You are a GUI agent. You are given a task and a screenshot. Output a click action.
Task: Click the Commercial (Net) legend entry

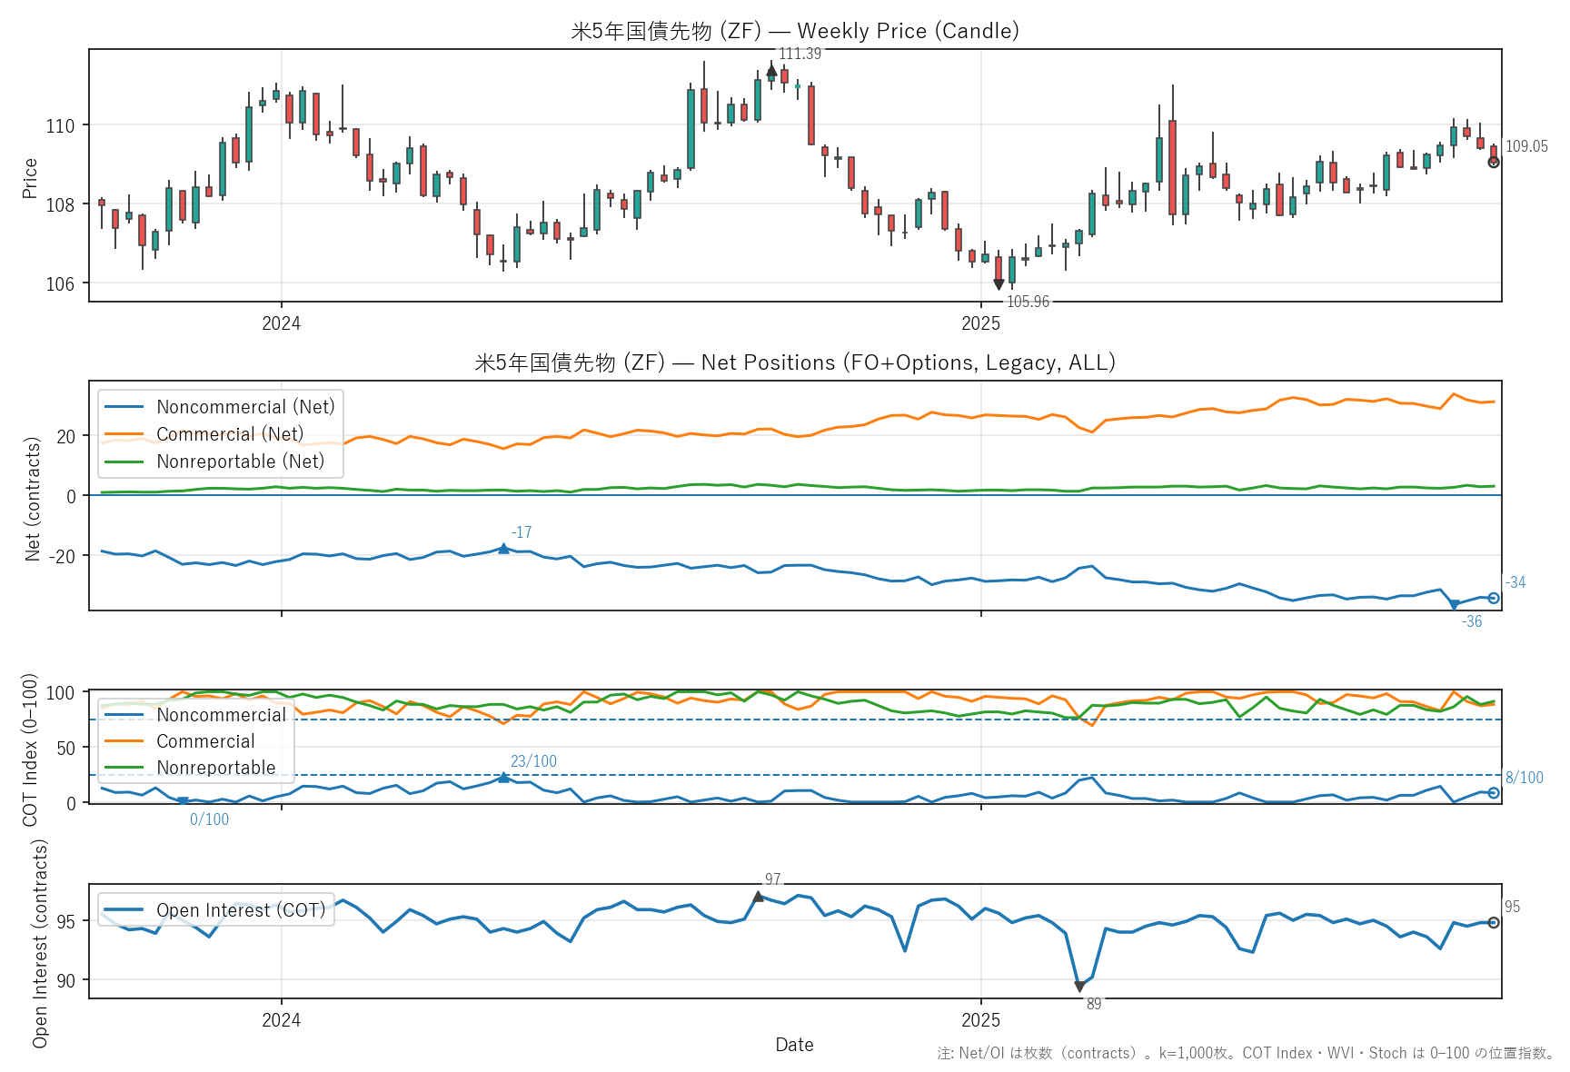point(230,434)
